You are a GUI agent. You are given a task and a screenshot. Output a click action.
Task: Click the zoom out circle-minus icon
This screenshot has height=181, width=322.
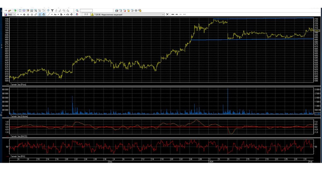[x=32, y=14]
